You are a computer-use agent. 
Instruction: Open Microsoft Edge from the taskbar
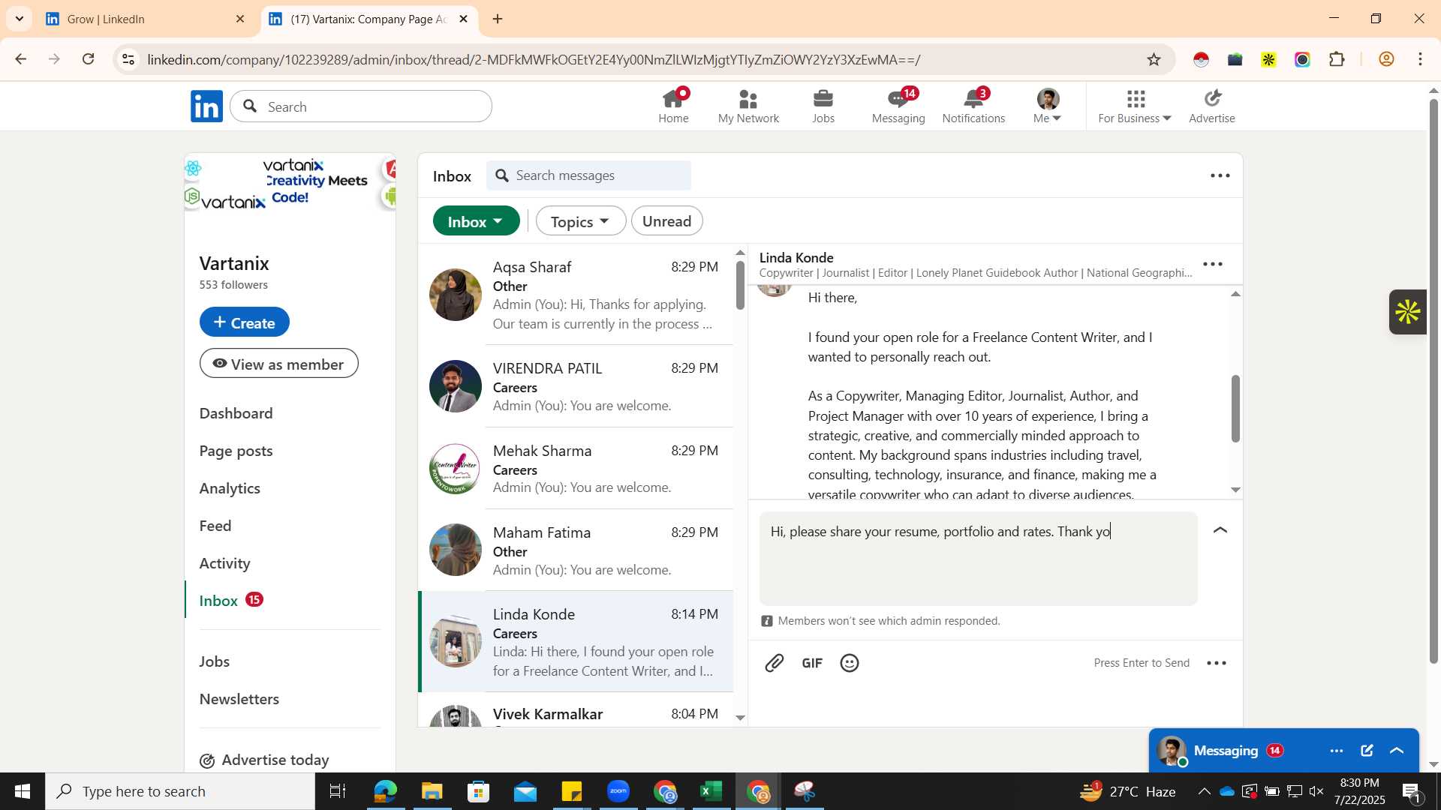(x=386, y=791)
